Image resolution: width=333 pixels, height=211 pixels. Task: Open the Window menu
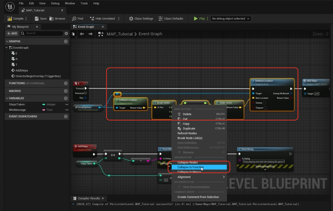point(70,4)
